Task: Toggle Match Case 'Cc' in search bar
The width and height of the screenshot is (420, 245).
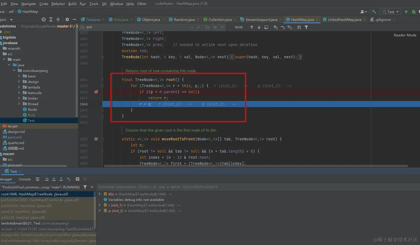Action: pos(208,27)
